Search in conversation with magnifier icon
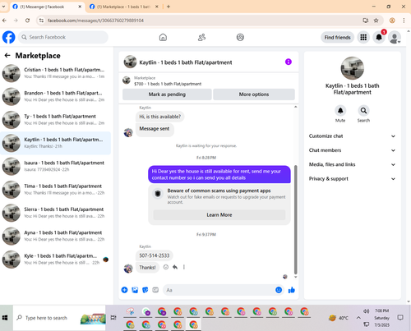 [363, 111]
